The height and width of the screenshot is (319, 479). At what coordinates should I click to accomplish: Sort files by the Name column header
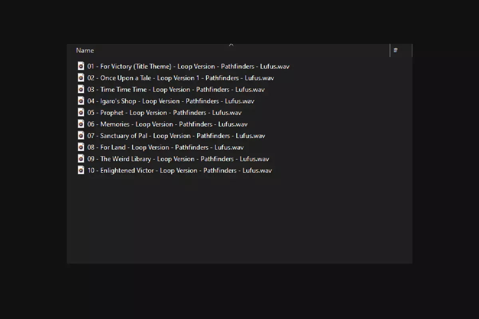[229, 50]
